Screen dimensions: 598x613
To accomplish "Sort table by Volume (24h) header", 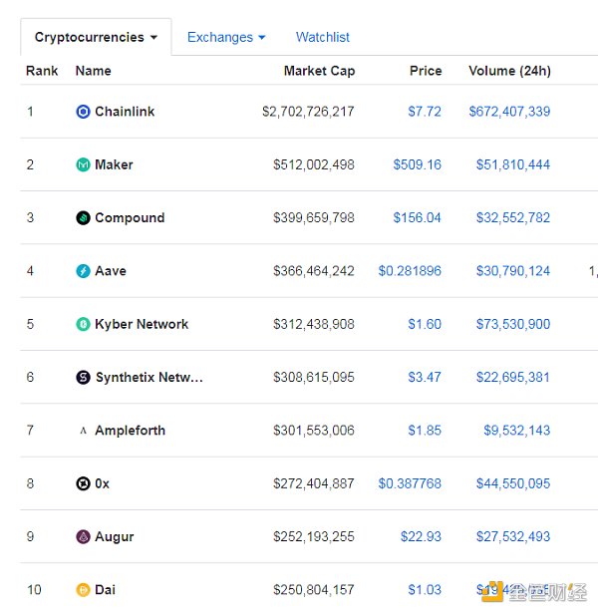I will point(509,71).
